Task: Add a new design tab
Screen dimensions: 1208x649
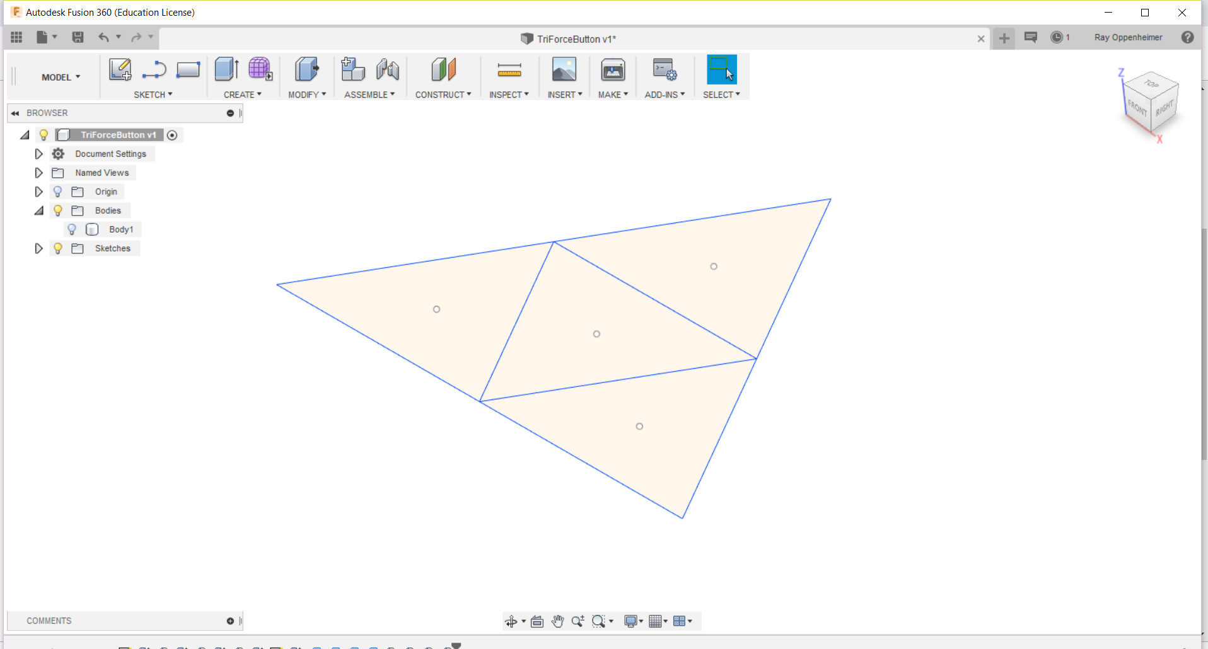Action: pyautogui.click(x=1004, y=38)
